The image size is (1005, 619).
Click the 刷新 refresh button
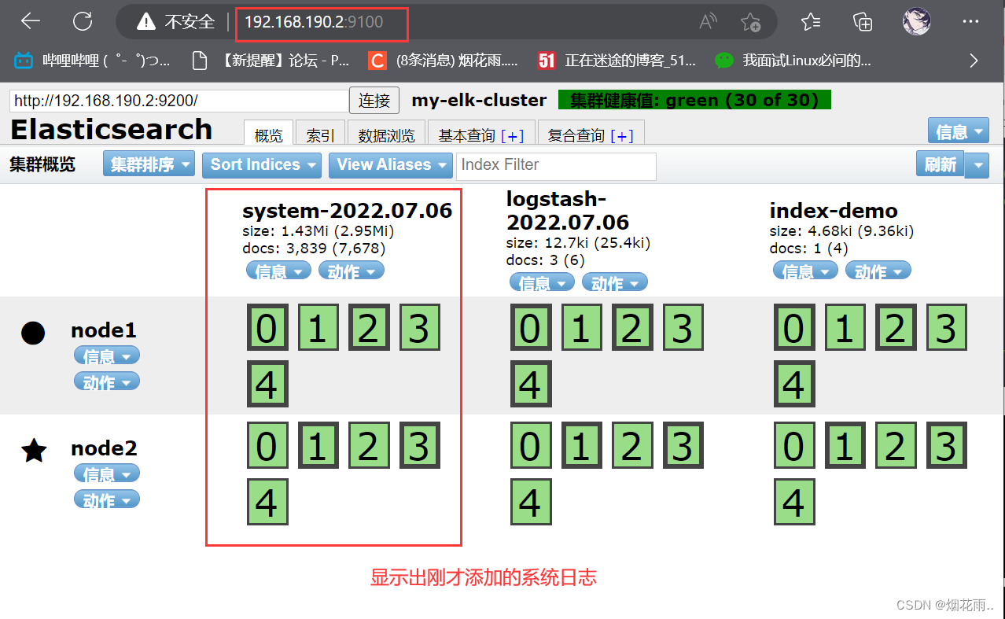coord(940,164)
